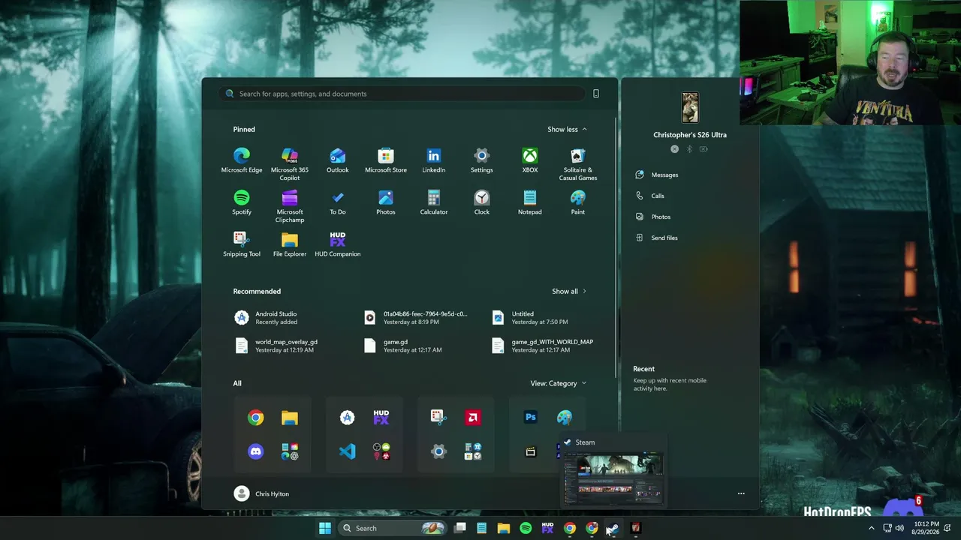Open Visual Studio Code in All section
Image resolution: width=961 pixels, height=540 pixels.
tap(347, 451)
